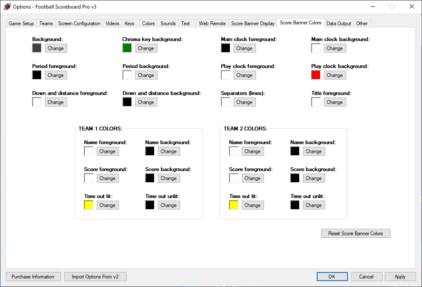Select Team 1 yellow Time out lit swatch
The image size is (422, 287).
(89, 205)
